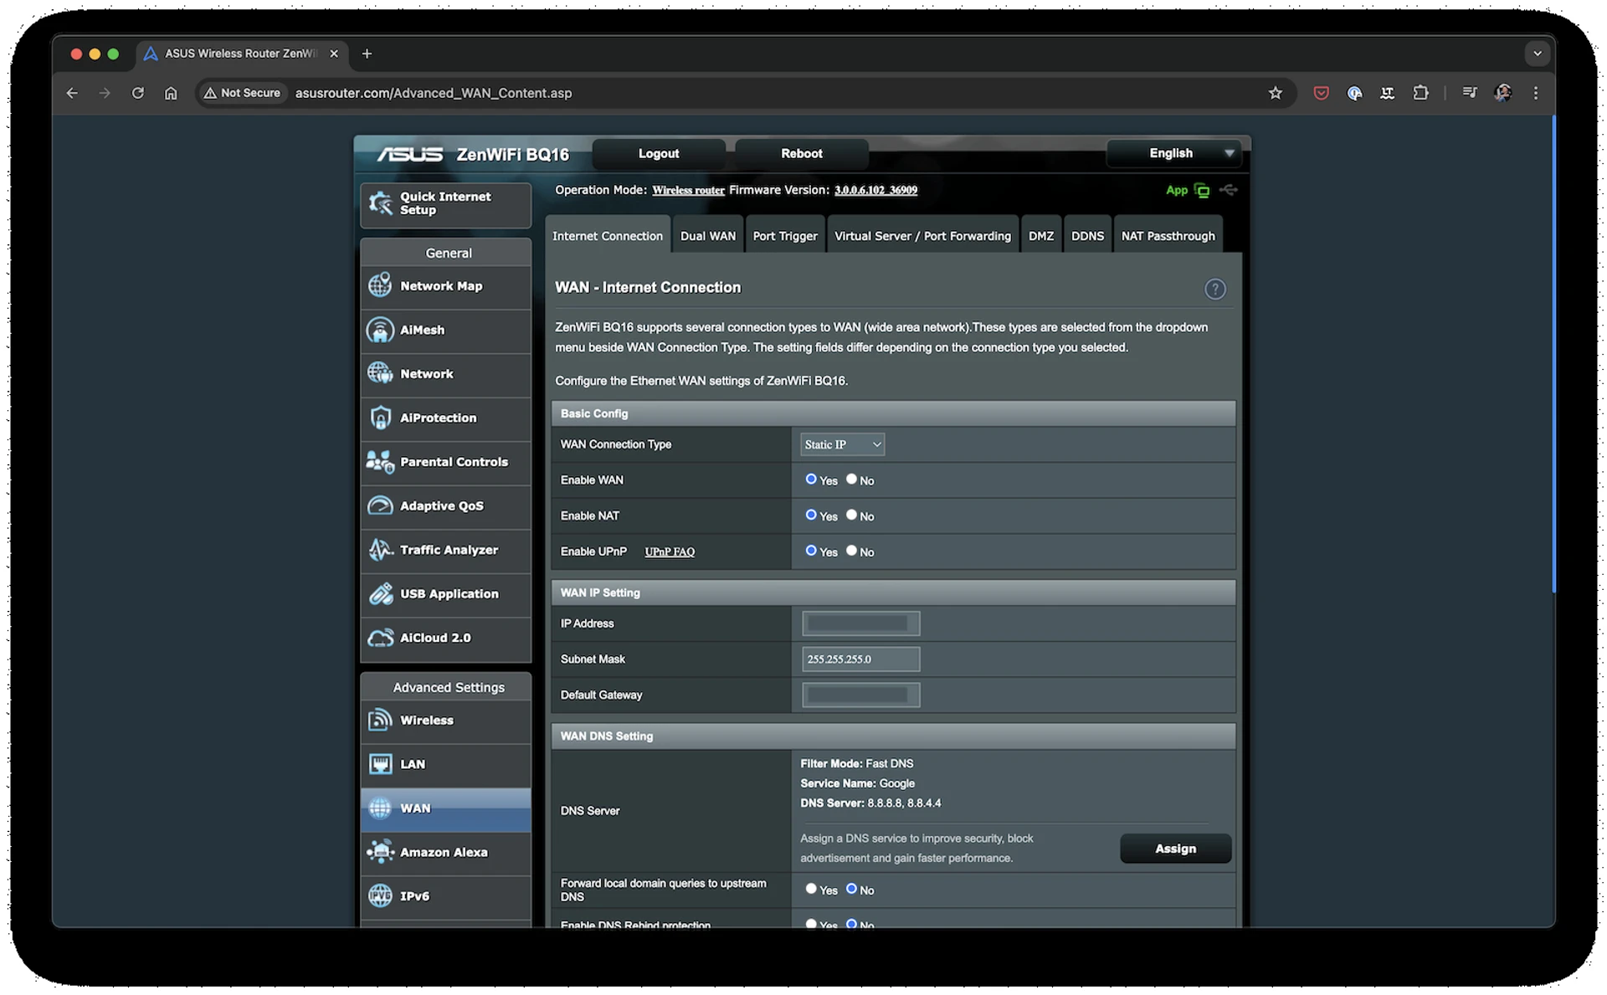1607x995 pixels.
Task: Click the Default Gateway input field
Action: [860, 695]
